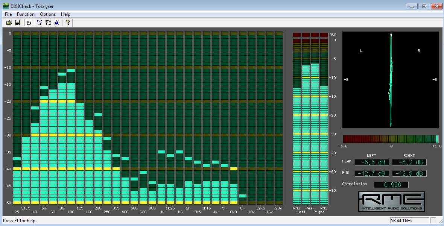Click the Open workspace folder icon
Screen dimensions: 444x226
(9, 23)
